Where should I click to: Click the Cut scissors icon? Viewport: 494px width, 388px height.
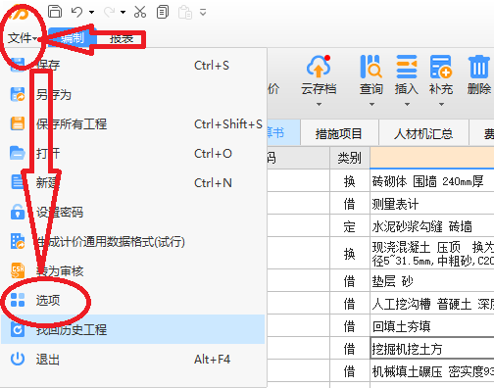click(x=140, y=12)
